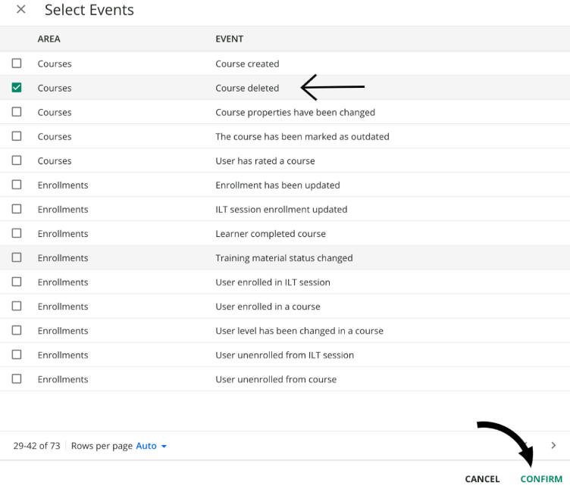This screenshot has height=489, width=570.
Task: Select User unenrolled from course checkbox
Action: click(17, 378)
